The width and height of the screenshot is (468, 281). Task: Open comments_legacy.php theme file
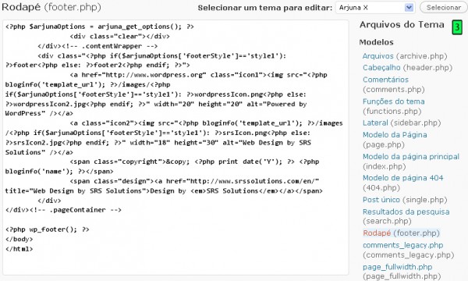403,245
